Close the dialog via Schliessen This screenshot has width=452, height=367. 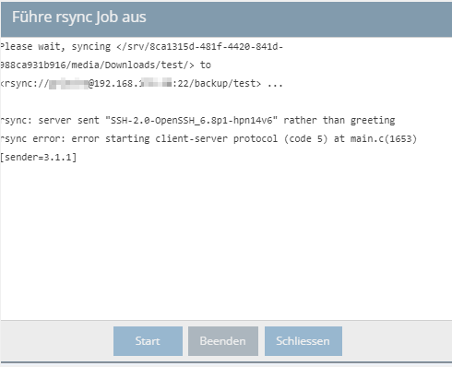pos(303,341)
